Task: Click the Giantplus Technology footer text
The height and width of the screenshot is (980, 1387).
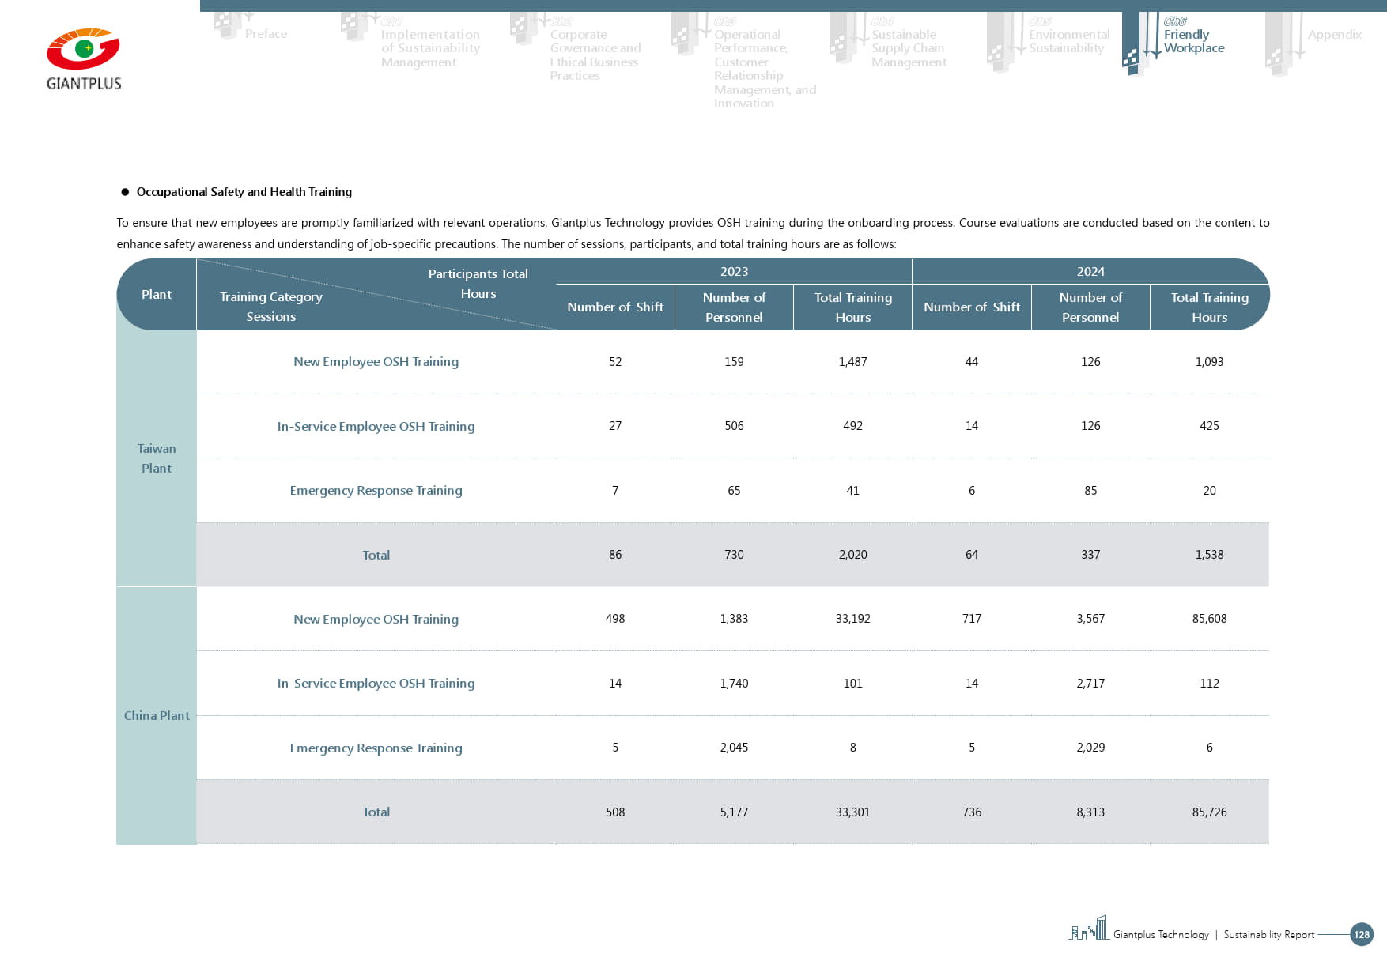Action: tap(1160, 935)
